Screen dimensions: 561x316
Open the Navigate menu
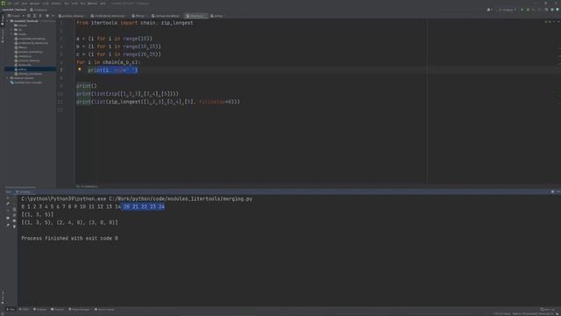coord(35,4)
